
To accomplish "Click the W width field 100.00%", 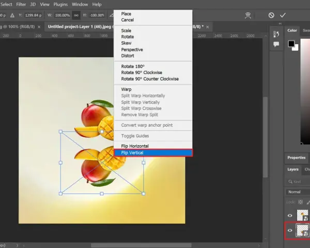I will coord(63,15).
